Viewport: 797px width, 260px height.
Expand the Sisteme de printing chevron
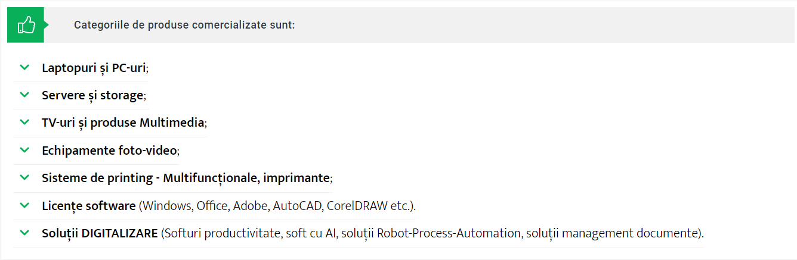24,177
